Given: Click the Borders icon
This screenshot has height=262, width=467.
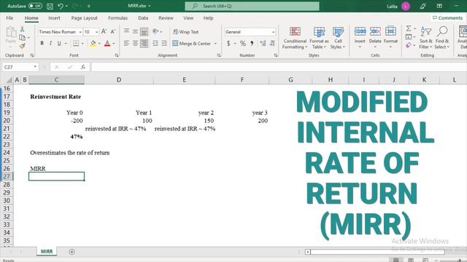Looking at the screenshot, I should 76,44.
